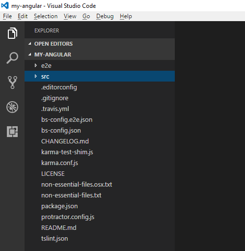Open tslint.json in the explorer

[x=100, y=239]
